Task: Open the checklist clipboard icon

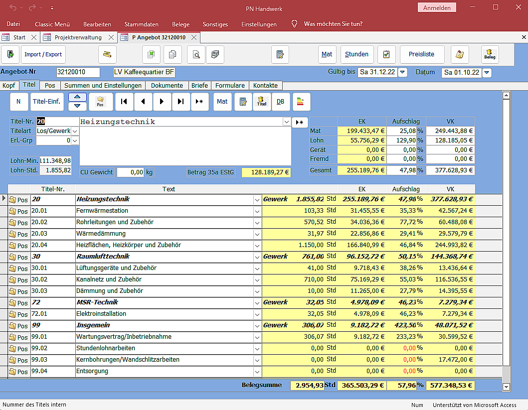Action: [386, 54]
